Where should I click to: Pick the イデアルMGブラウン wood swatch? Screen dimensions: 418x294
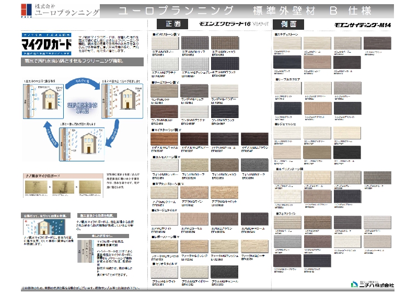tap(254, 139)
